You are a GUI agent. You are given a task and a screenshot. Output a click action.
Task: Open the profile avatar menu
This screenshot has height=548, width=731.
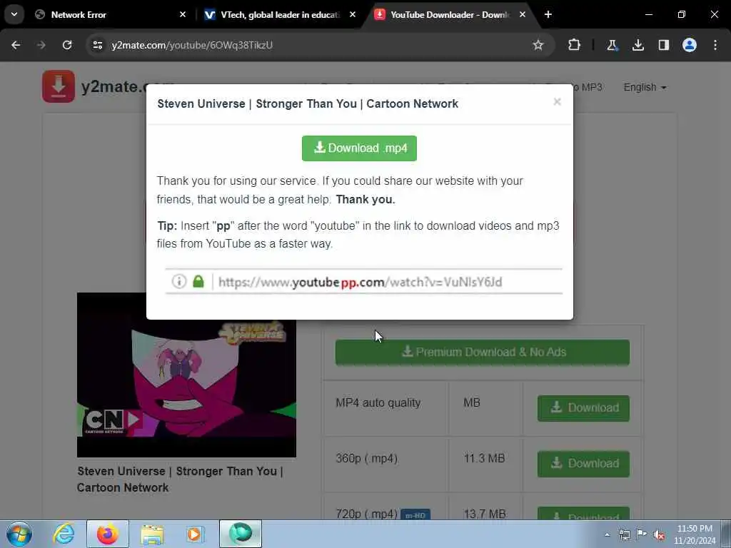point(690,45)
